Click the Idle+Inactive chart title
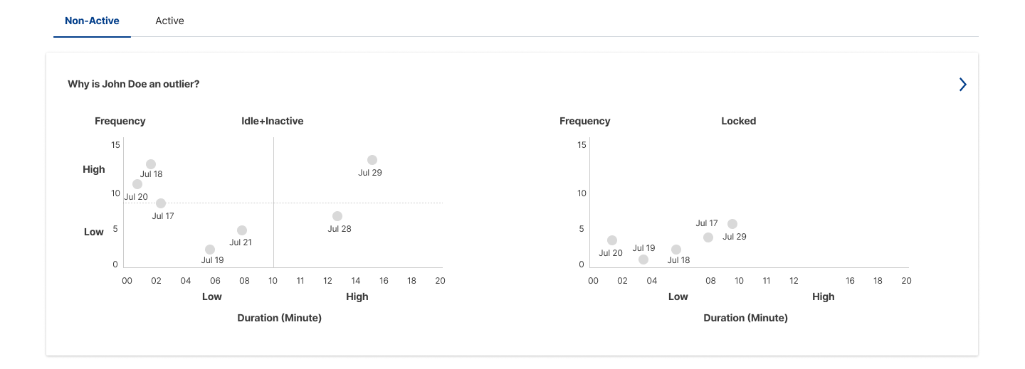 pos(273,121)
